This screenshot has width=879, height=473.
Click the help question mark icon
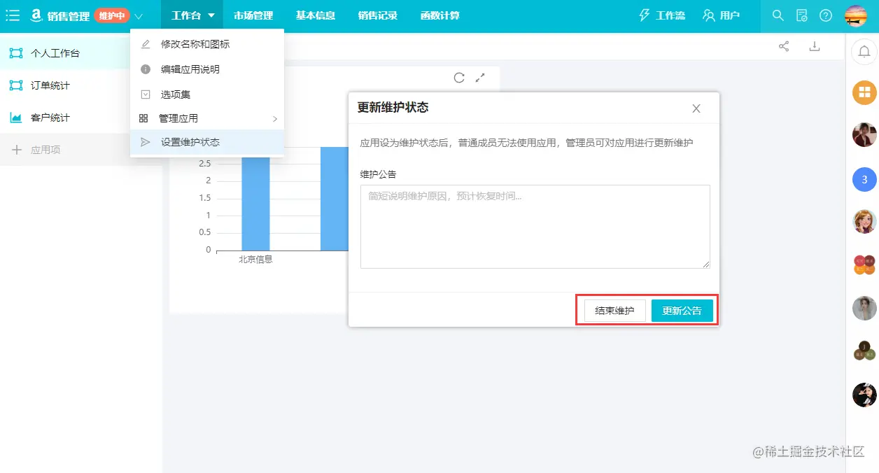coord(826,15)
